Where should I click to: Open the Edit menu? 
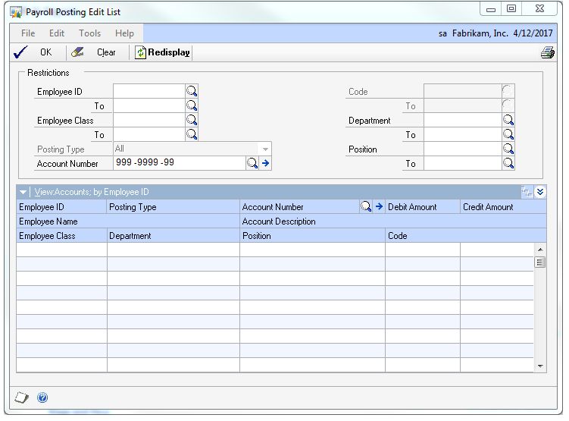click(x=57, y=33)
